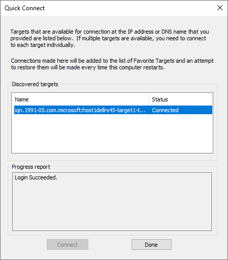The image size is (228, 260).
Task: Sort targets by the Status column header
Action: point(180,99)
